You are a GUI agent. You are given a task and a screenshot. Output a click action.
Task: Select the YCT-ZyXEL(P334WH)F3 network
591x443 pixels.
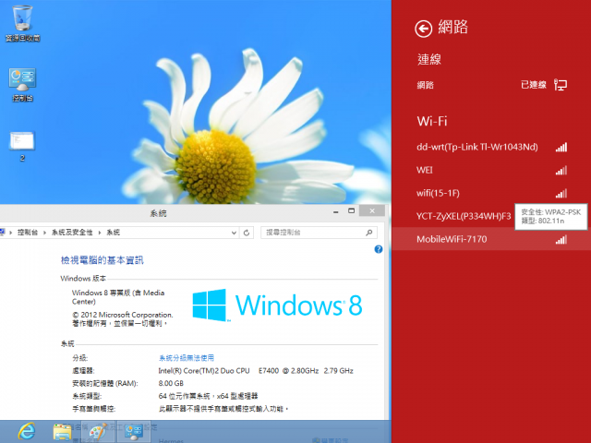[x=464, y=216]
